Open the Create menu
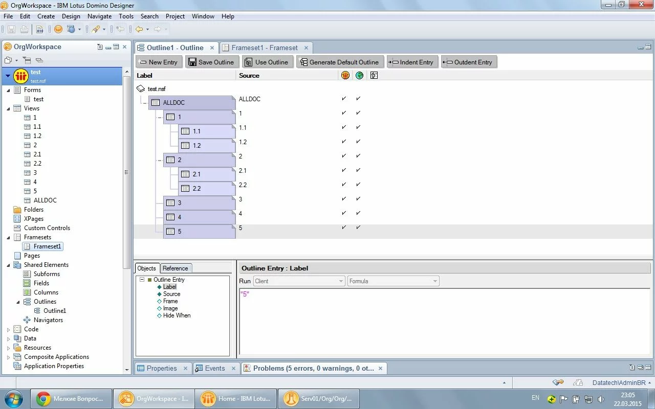Viewport: 655px width, 409px height. click(x=46, y=16)
